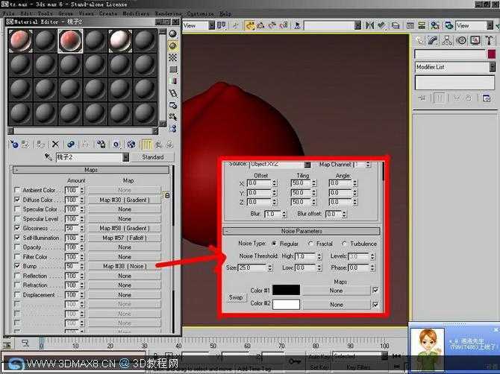
Task: Click white Color #2 swatch
Action: [x=286, y=304]
